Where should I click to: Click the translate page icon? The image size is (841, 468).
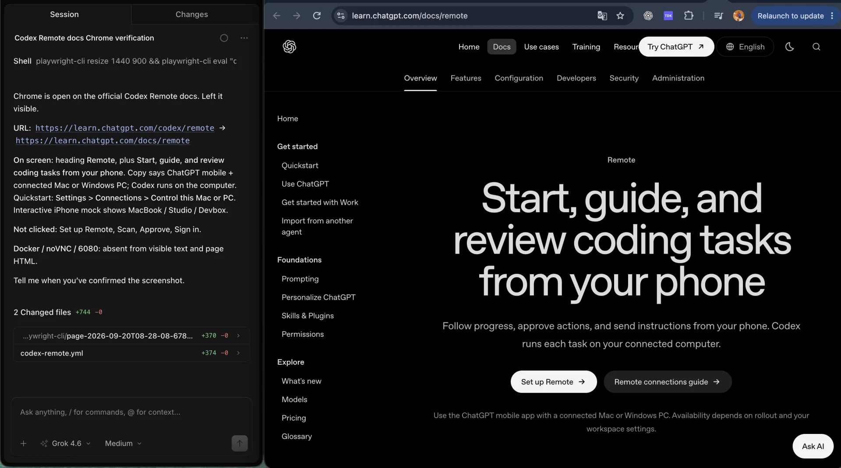(x=602, y=16)
